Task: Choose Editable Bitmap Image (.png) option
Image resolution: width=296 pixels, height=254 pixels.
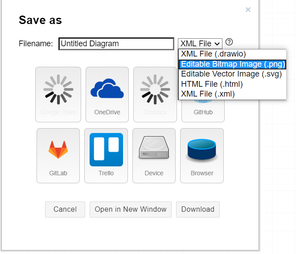Action: [232, 65]
